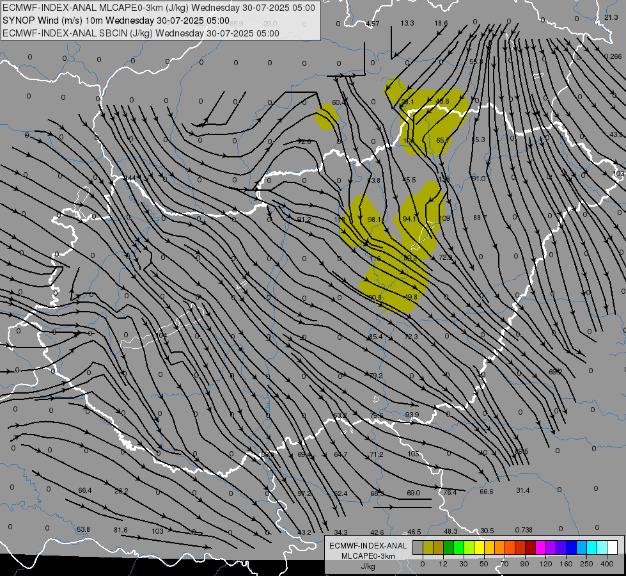
Task: Click the map value '34.3'
Action: (x=341, y=532)
